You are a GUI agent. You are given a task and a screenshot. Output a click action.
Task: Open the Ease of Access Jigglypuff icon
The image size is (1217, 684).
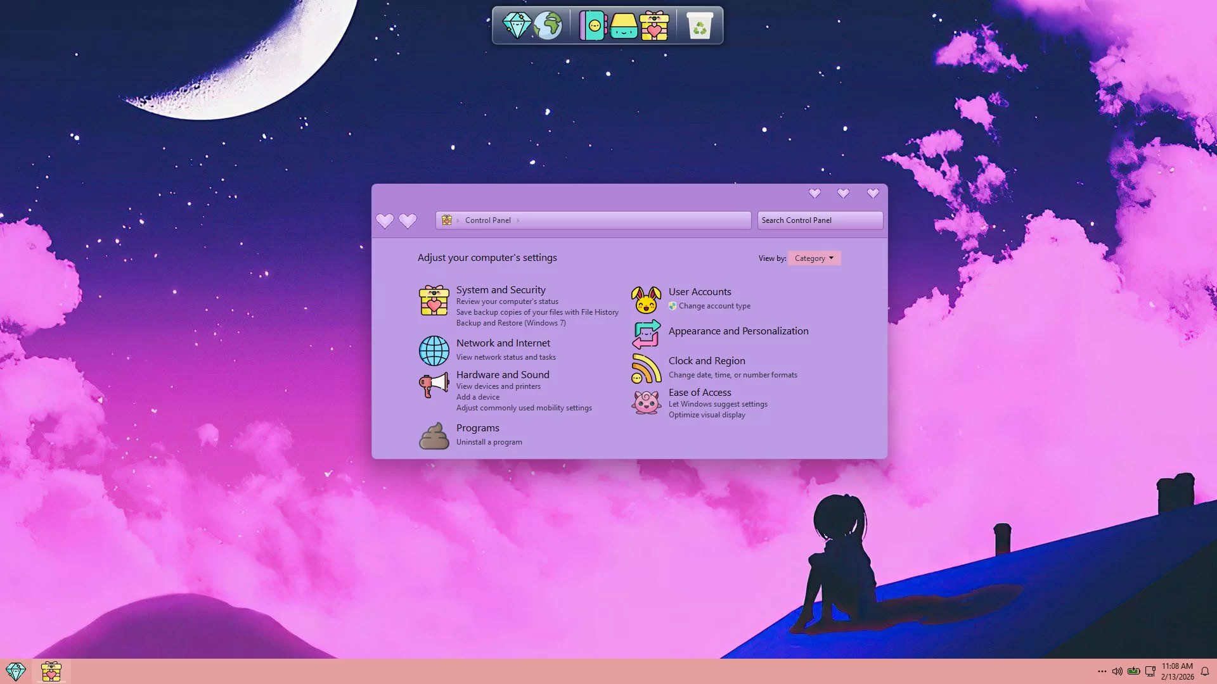coord(646,402)
